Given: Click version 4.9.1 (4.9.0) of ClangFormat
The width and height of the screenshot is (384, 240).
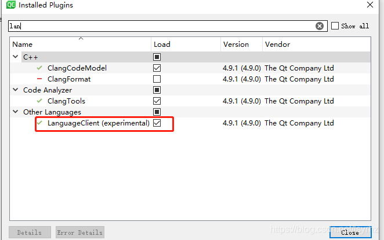Looking at the screenshot, I should coord(241,79).
